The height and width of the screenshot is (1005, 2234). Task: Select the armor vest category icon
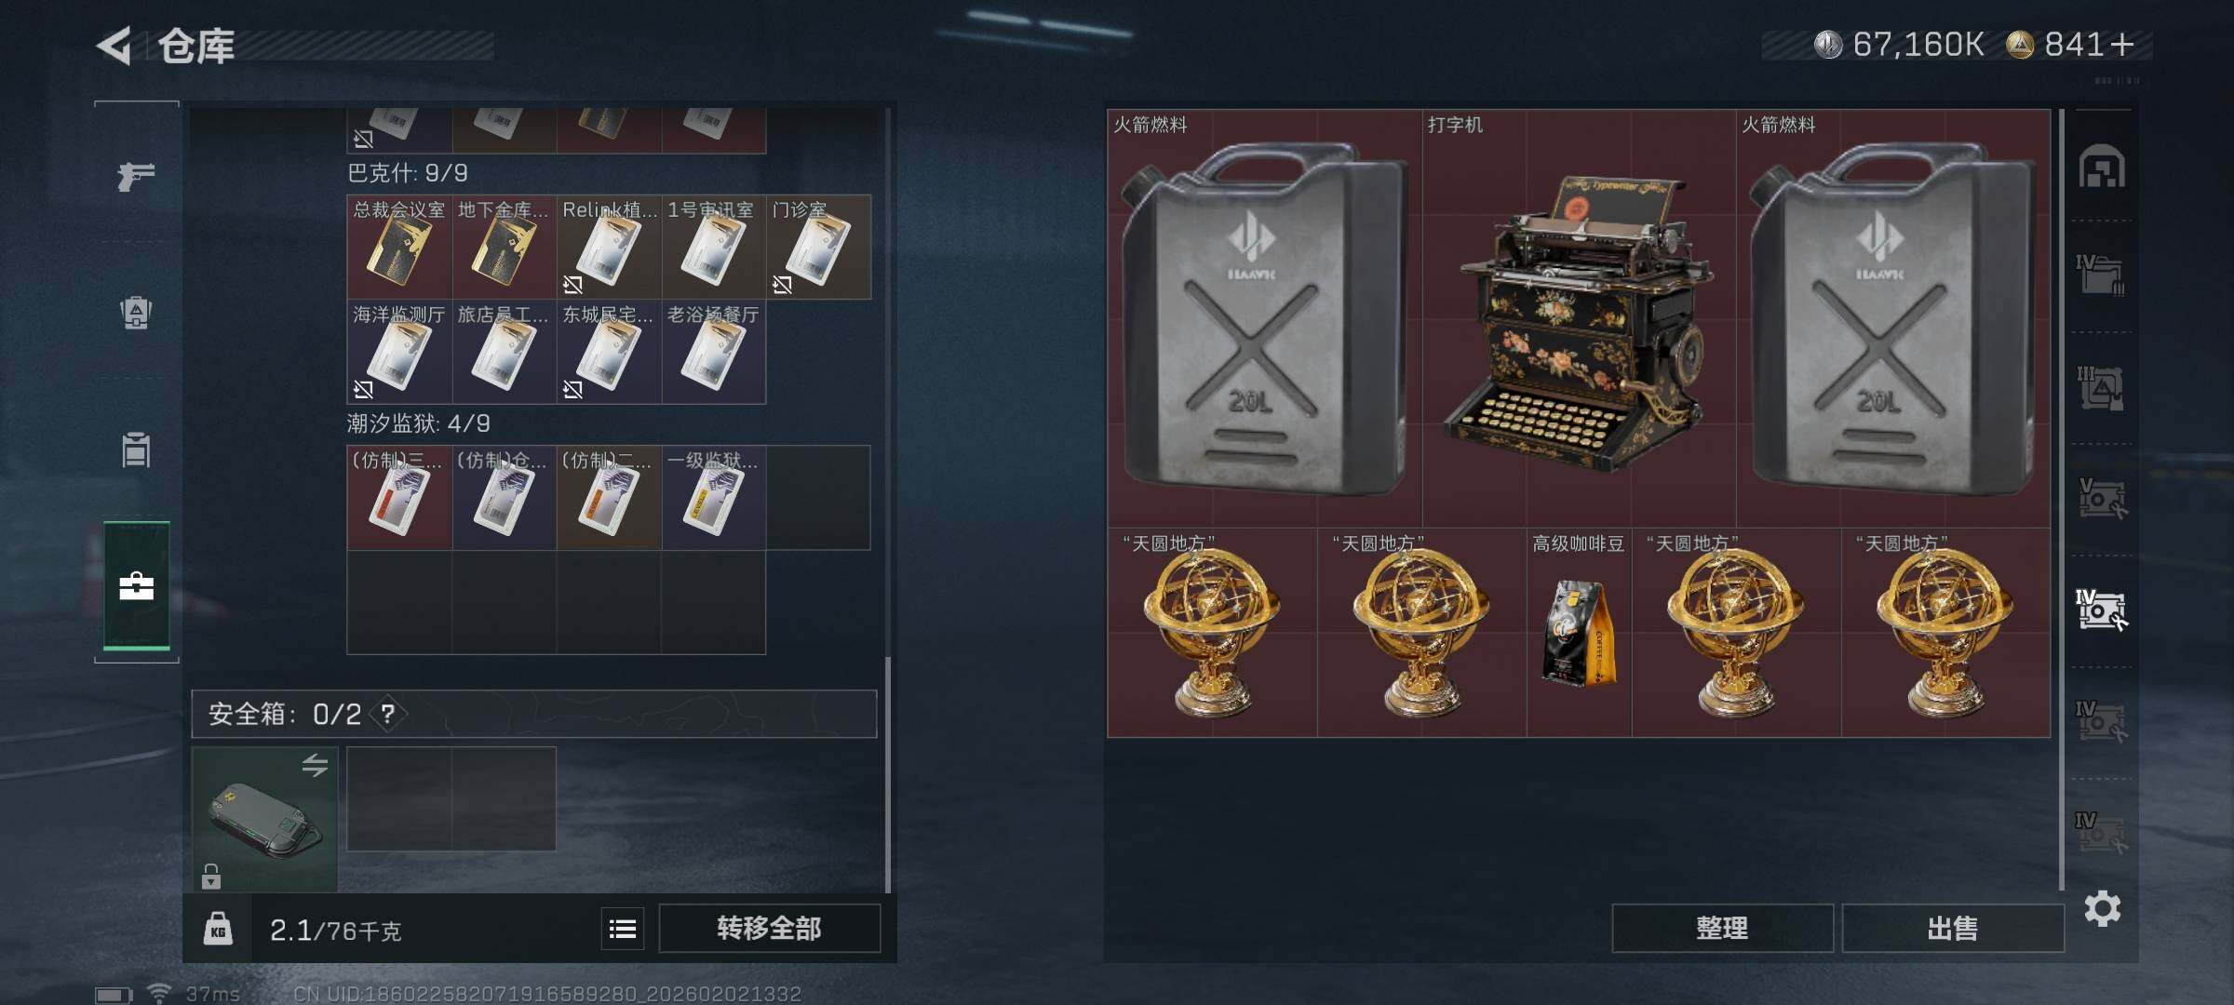(136, 313)
